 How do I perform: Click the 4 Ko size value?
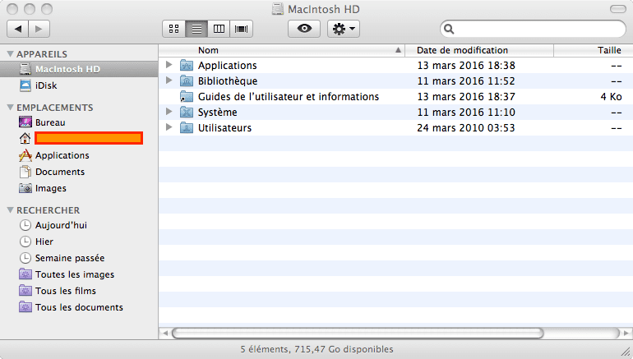(x=611, y=97)
